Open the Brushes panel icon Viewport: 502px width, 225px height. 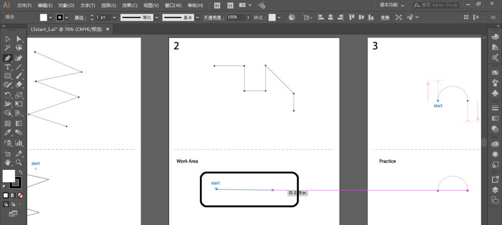(495, 83)
